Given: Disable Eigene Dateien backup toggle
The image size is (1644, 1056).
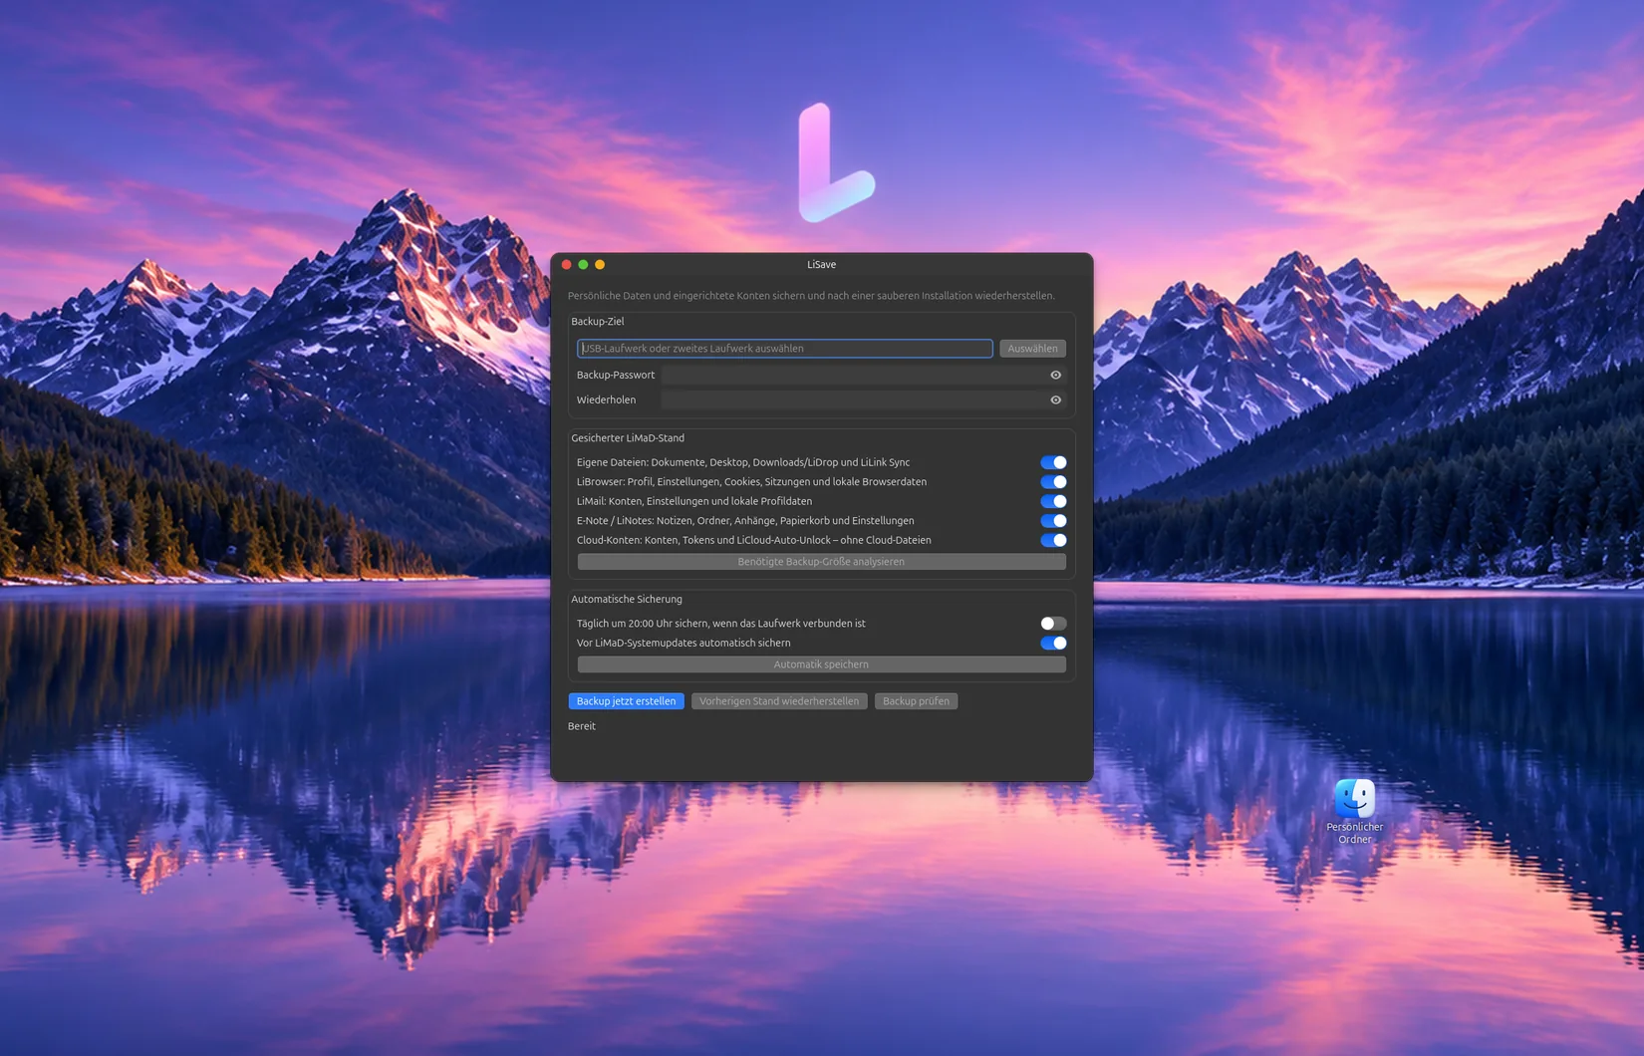Looking at the screenshot, I should coord(1053,462).
